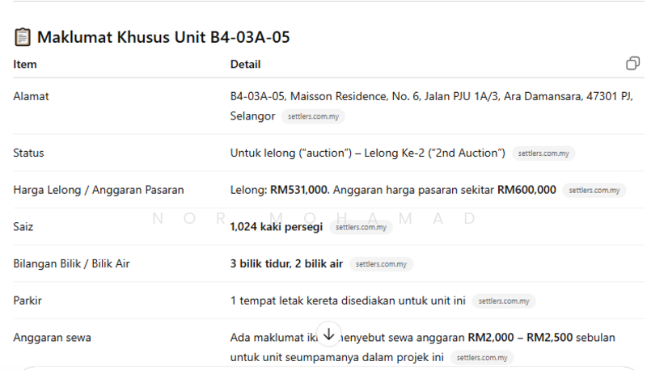Click the Bilangan Bilik / Bilik Air label
647x370 pixels.
71,264
